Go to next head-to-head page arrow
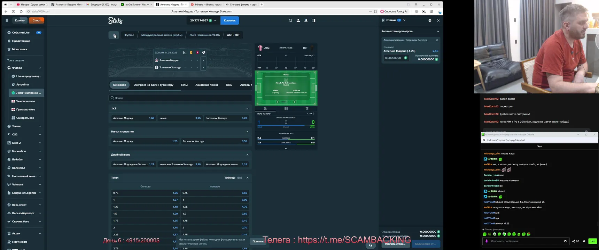The height and width of the screenshot is (250, 599). (x=313, y=114)
